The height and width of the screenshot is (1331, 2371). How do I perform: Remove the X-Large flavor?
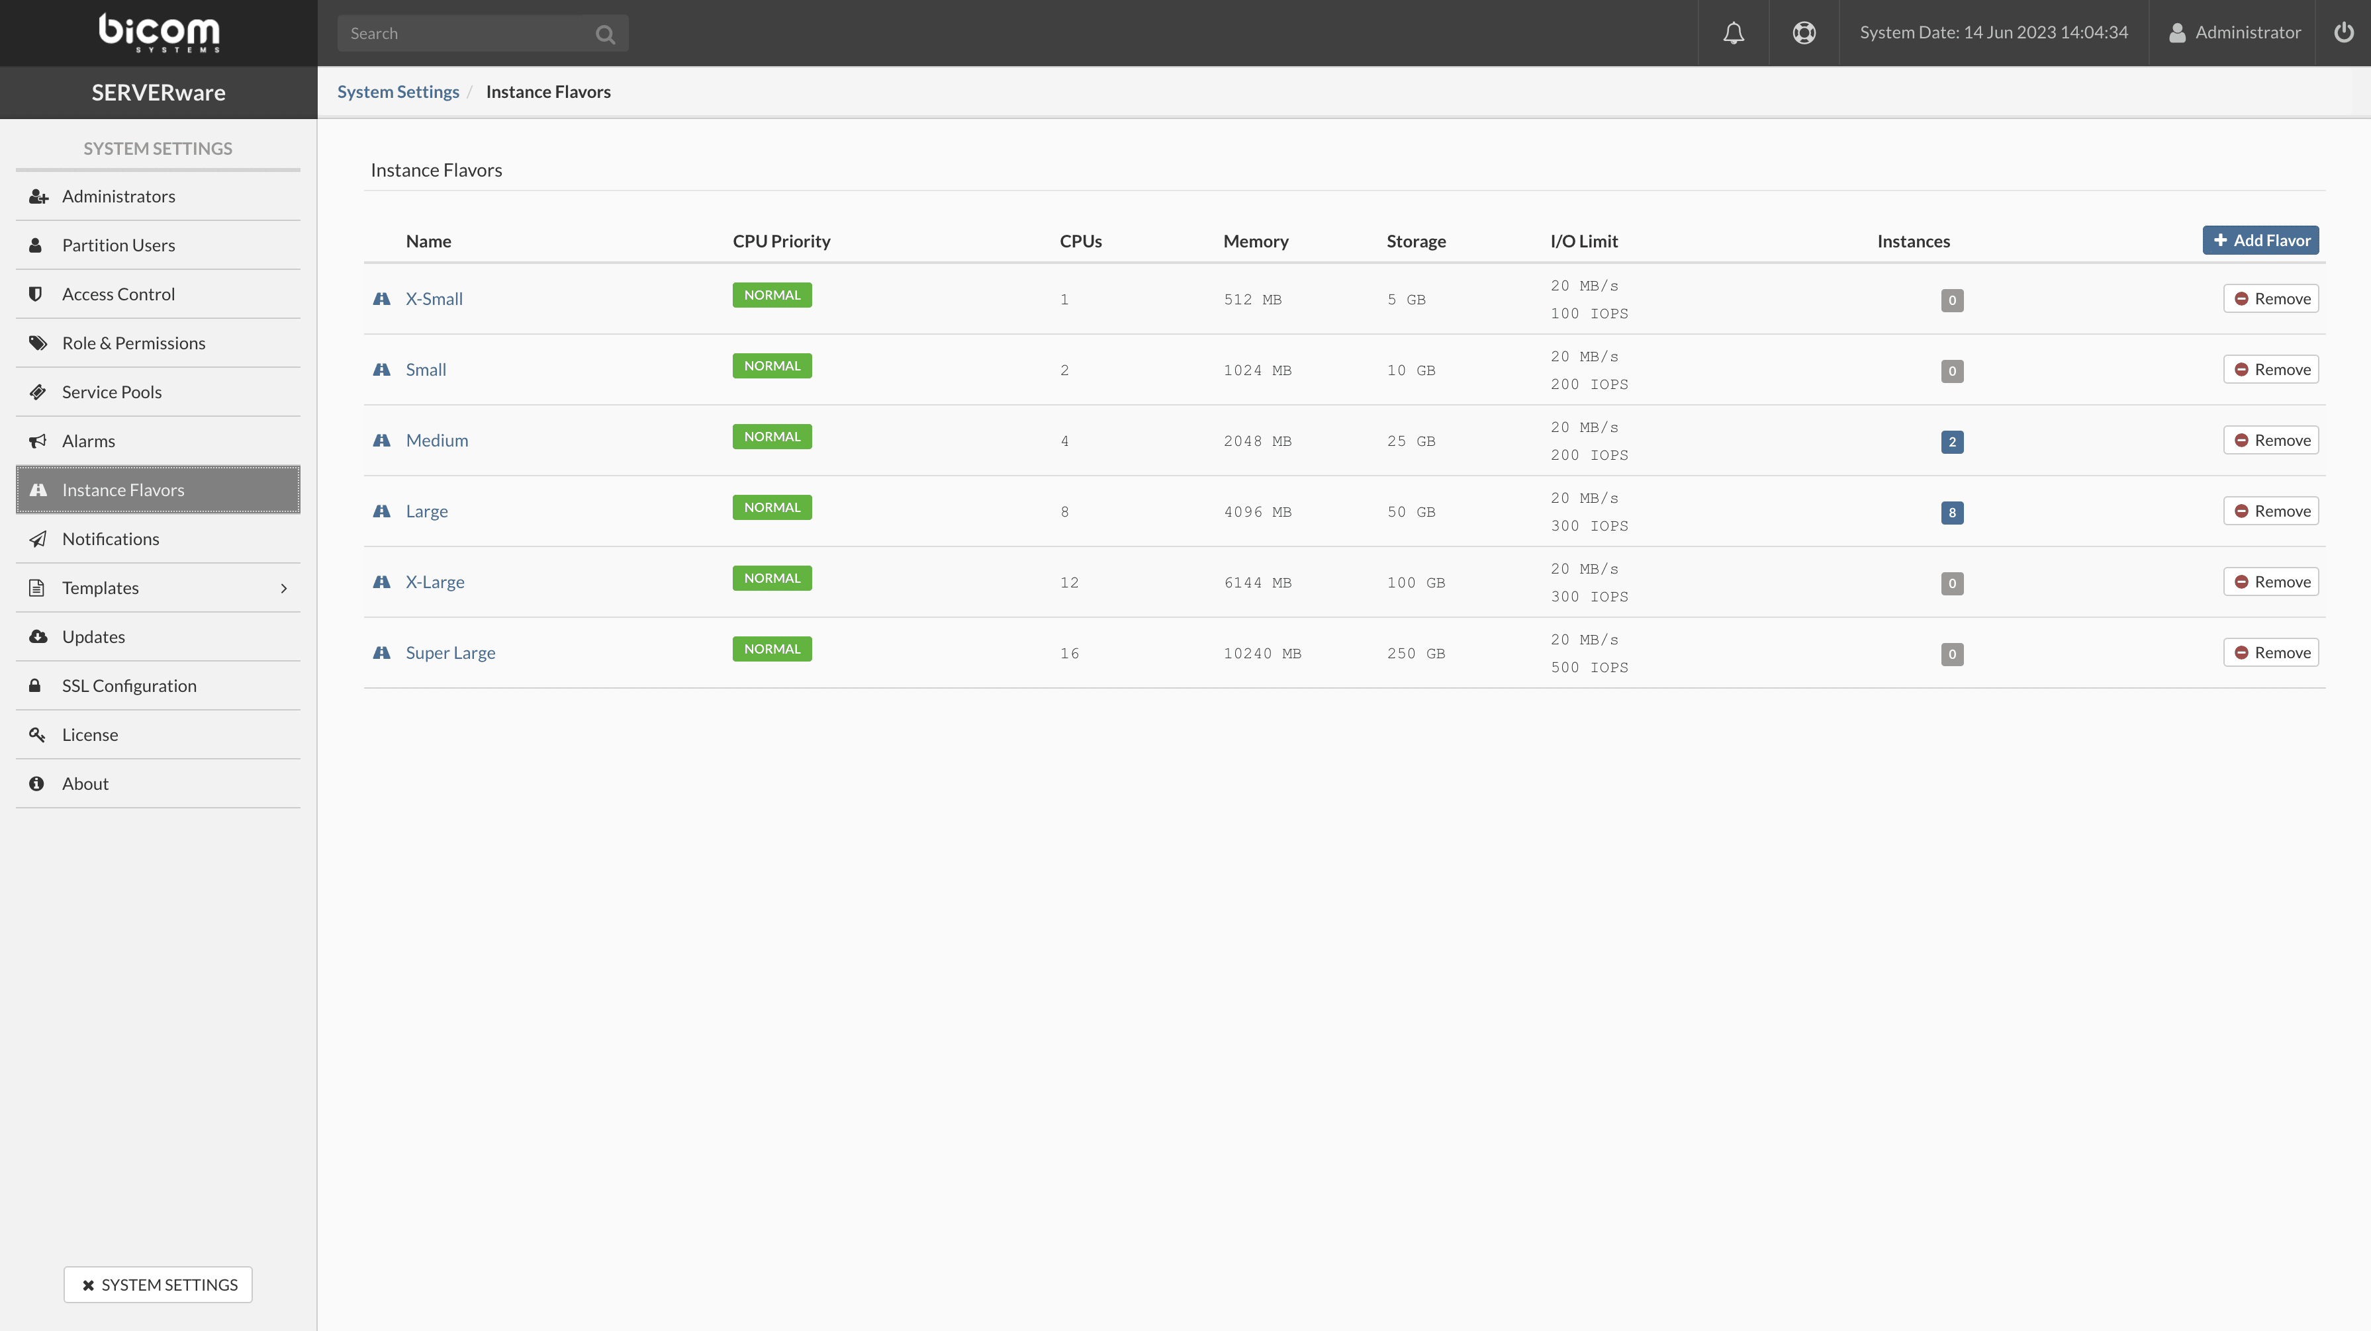click(2270, 582)
